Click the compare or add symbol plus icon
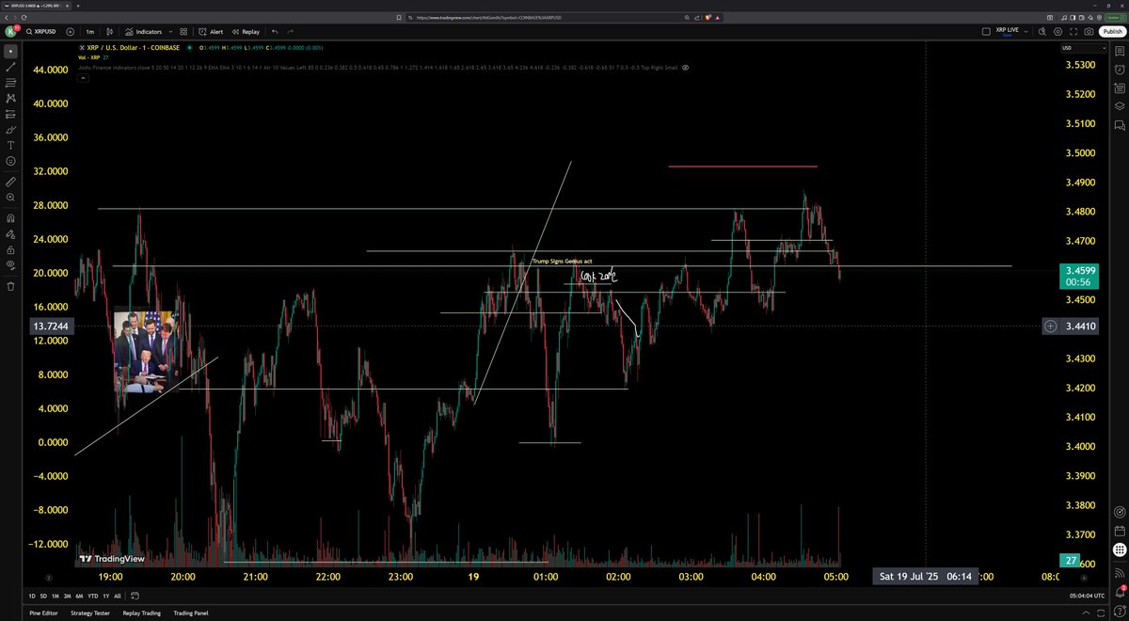1129x621 pixels. click(71, 32)
